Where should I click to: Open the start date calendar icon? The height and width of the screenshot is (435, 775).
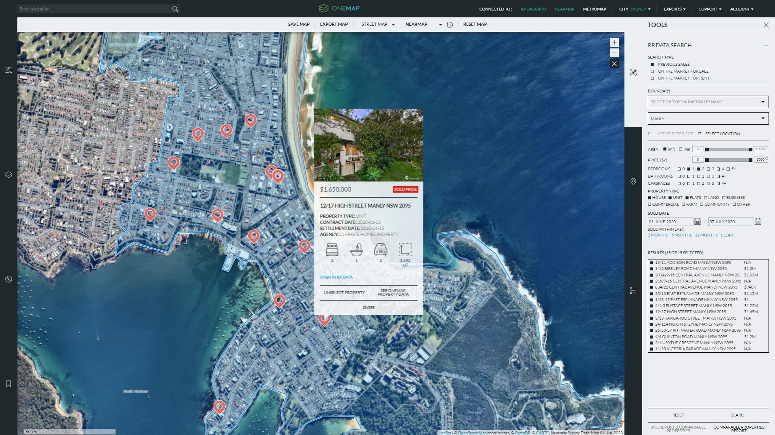[697, 222]
